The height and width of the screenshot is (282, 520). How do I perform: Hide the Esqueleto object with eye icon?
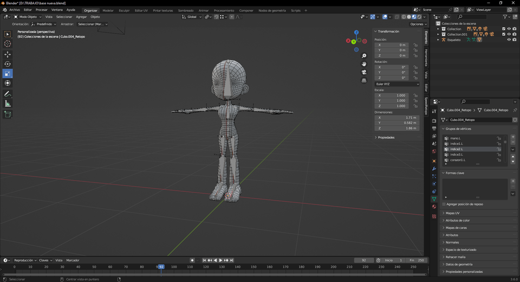509,40
